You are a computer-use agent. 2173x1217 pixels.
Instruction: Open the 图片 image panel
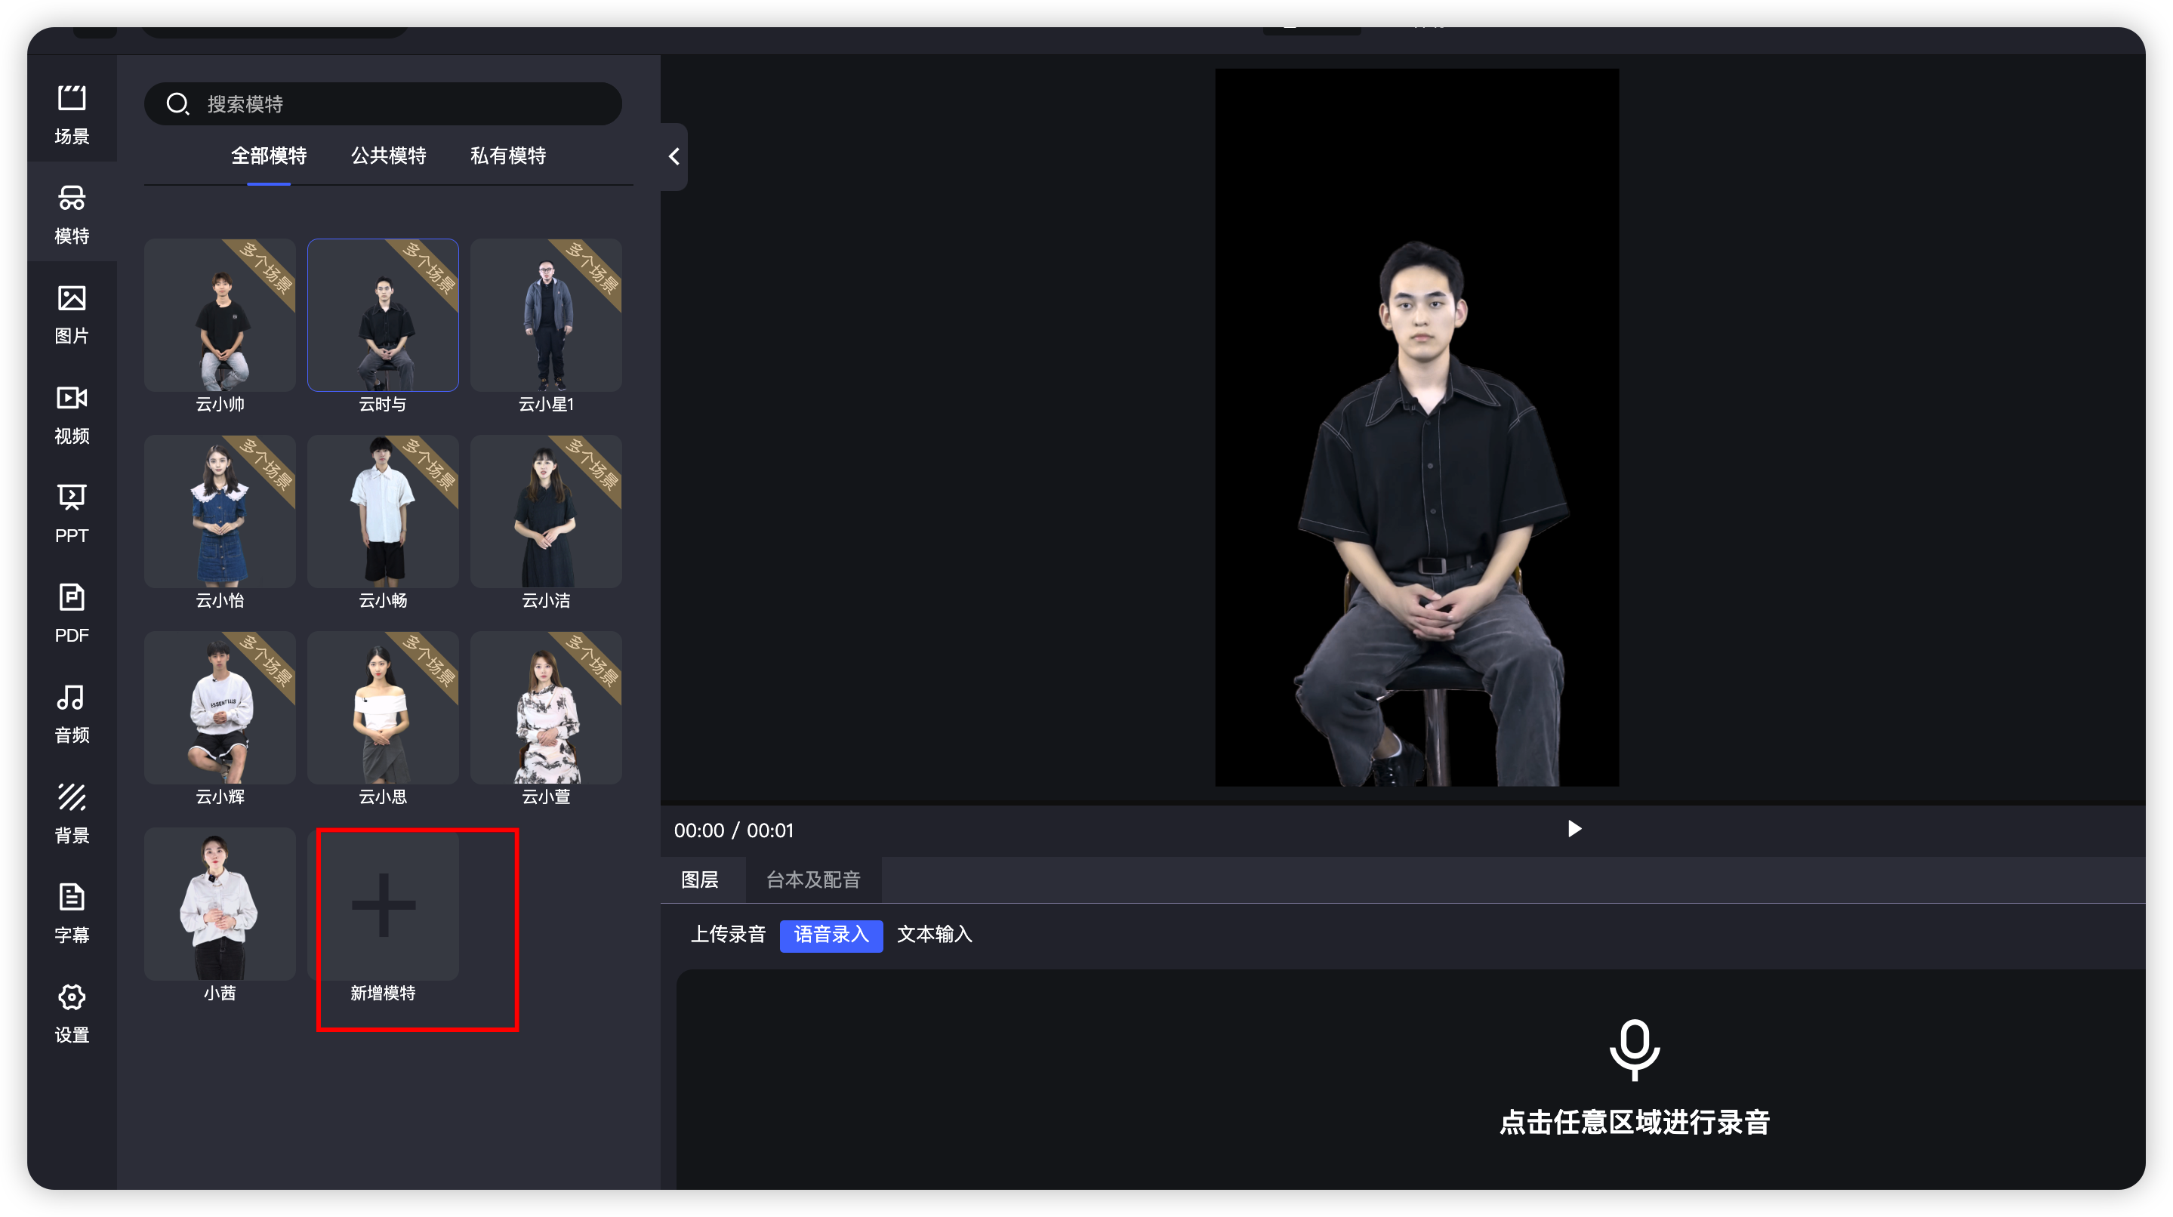(72, 314)
